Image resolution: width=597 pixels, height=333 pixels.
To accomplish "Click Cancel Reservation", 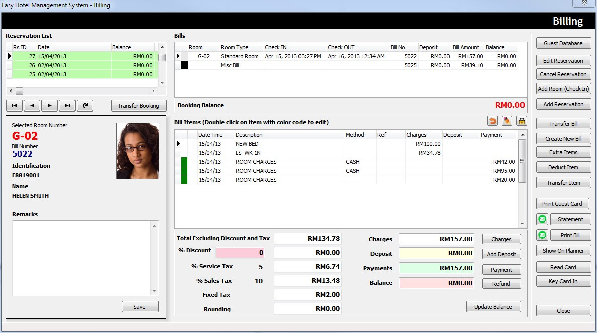I will [x=563, y=74].
